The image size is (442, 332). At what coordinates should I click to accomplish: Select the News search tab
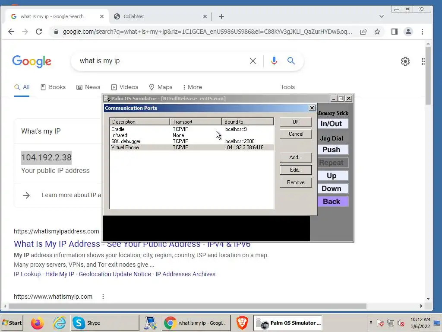[88, 87]
